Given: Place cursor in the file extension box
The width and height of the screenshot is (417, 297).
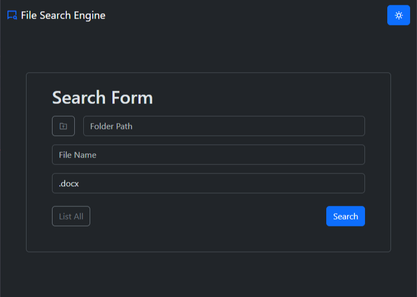Looking at the screenshot, I should [208, 184].
